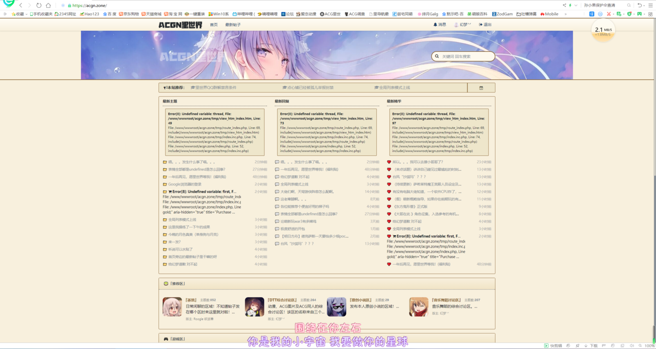The width and height of the screenshot is (656, 349).
Task: Open the 最新帖子 nav item
Action: pos(233,25)
